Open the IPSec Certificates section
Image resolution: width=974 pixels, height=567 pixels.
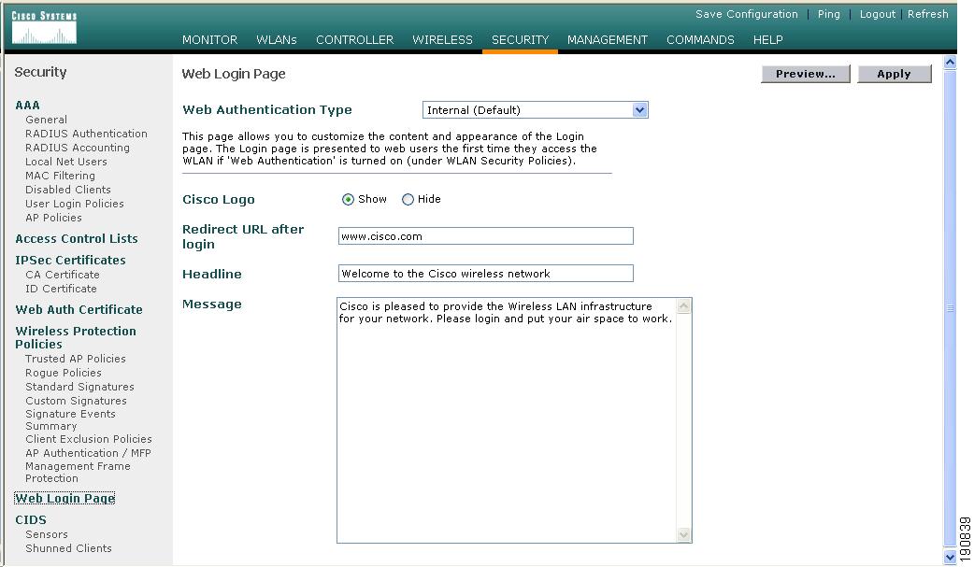point(70,261)
